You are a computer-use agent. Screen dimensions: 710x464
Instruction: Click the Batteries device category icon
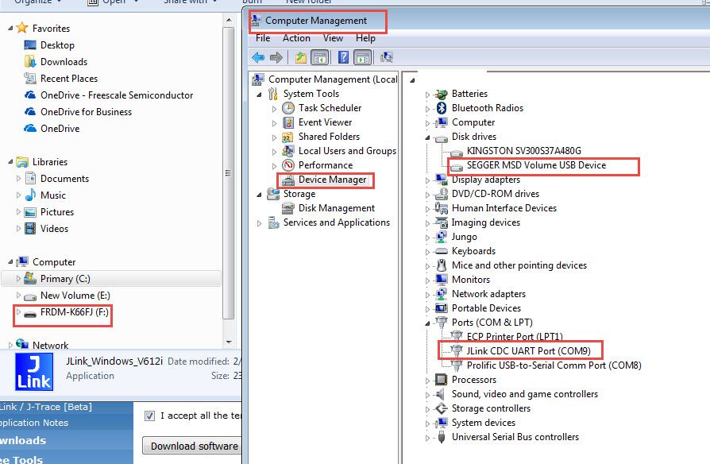coord(441,95)
